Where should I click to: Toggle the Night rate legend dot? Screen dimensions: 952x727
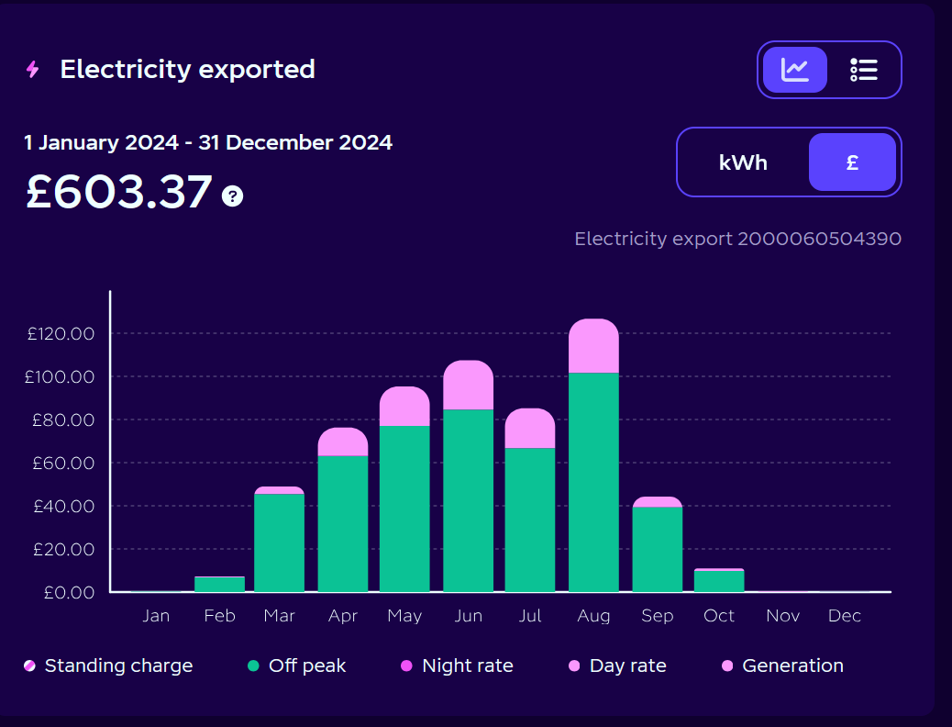click(407, 665)
